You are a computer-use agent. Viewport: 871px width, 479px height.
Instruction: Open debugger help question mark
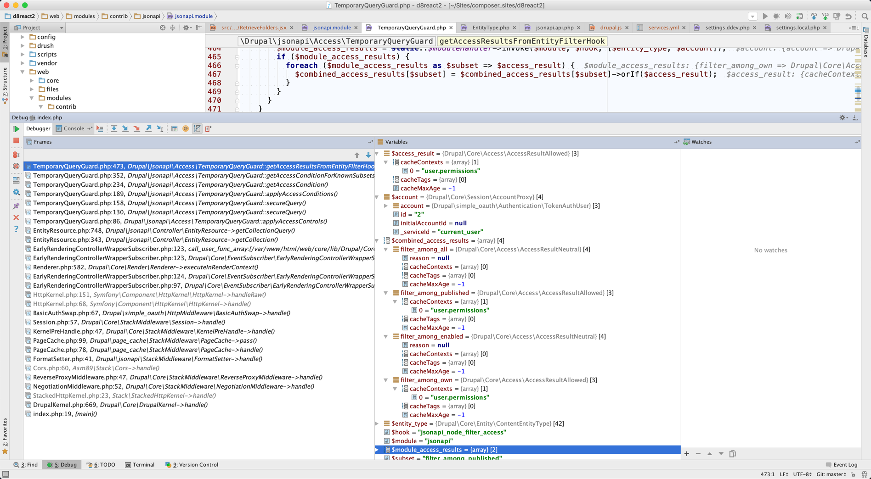coord(17,229)
